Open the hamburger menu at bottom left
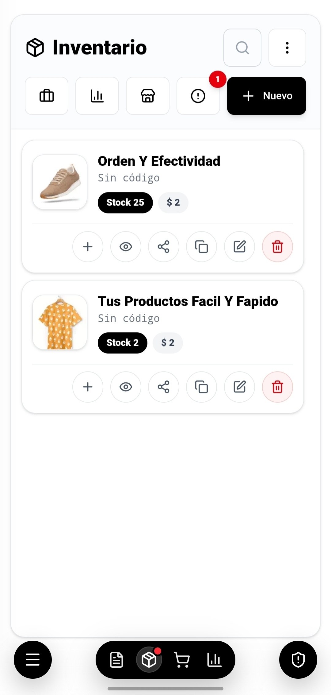The image size is (331, 695). coord(33,660)
